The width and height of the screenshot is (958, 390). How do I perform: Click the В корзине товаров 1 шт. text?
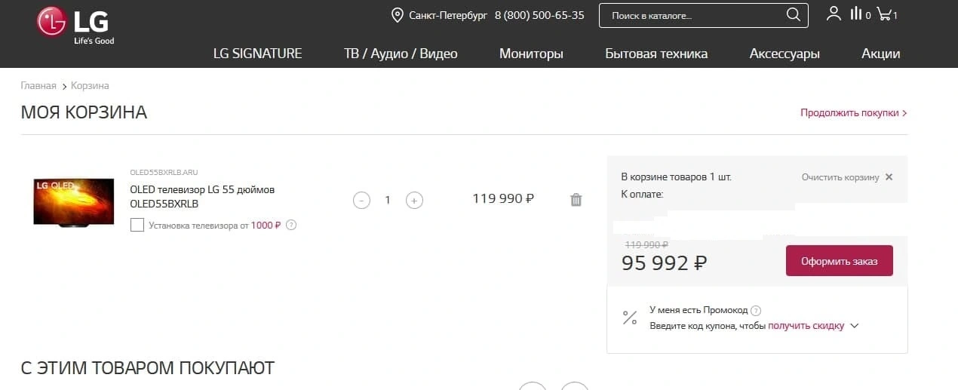coord(676,177)
